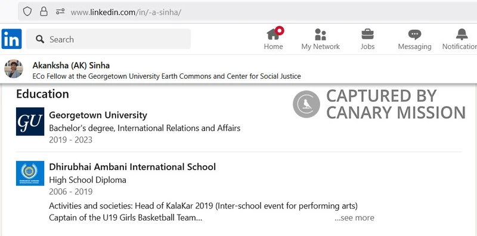Image resolution: width=477 pixels, height=236 pixels.
Task: Expand the '...see more' activities text
Action: pos(354,218)
